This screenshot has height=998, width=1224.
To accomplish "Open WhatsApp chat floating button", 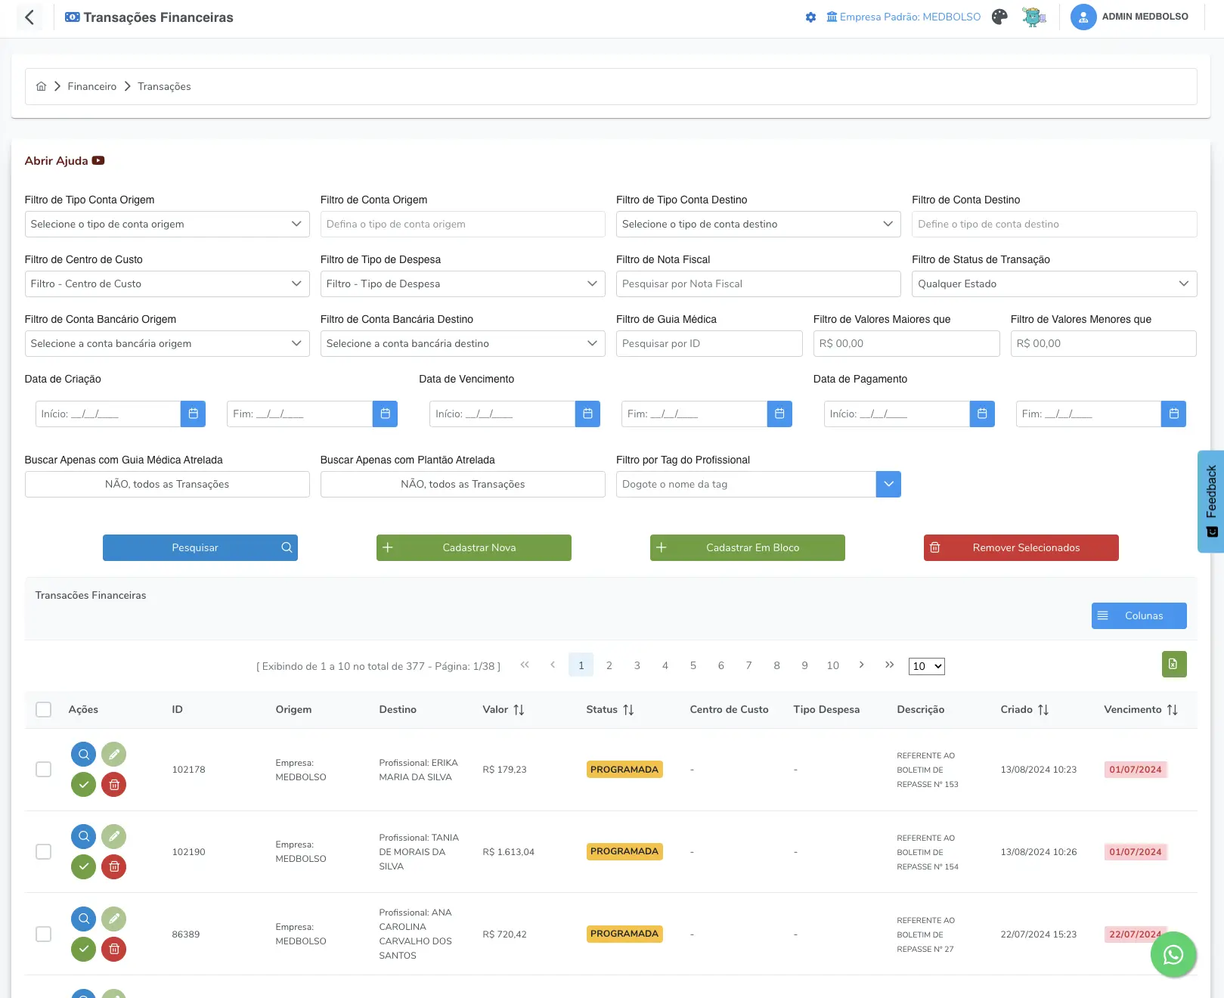I will coord(1173,955).
